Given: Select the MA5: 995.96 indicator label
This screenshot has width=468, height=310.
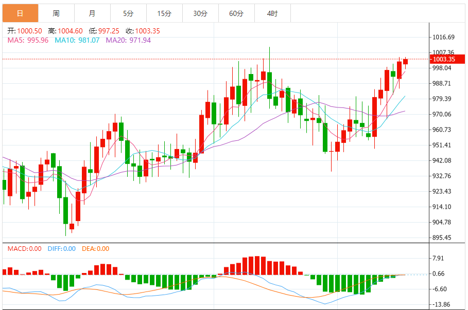Looking at the screenshot, I should pos(28,40).
